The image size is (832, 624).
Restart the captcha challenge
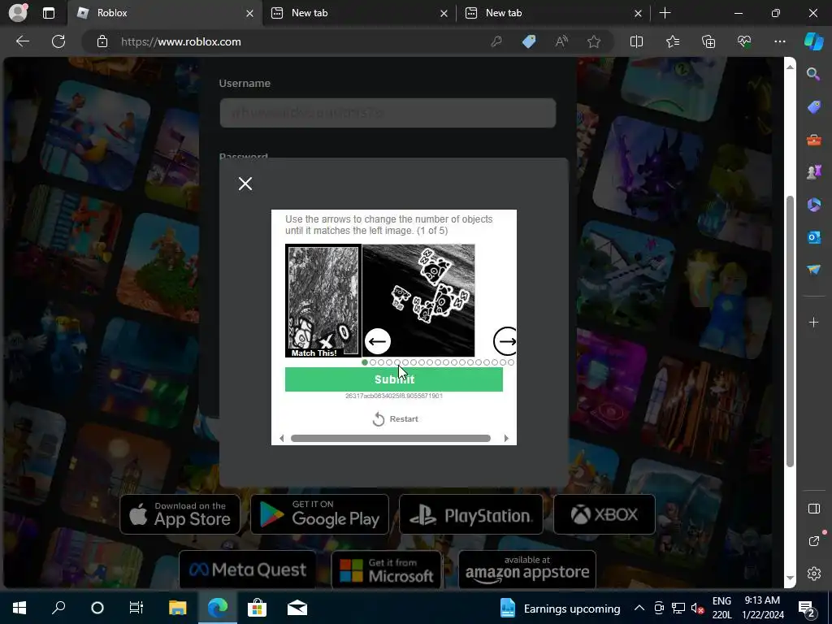(x=396, y=419)
